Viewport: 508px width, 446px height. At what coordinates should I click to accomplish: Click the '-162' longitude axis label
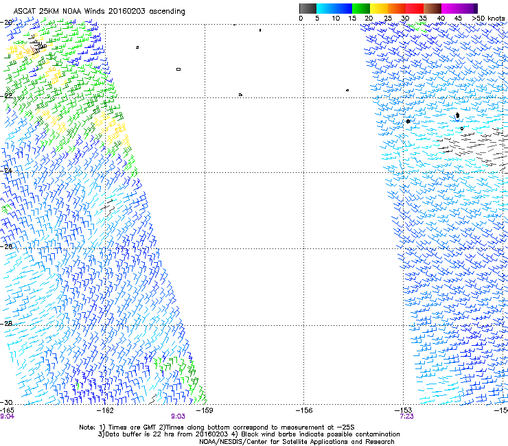point(106,410)
